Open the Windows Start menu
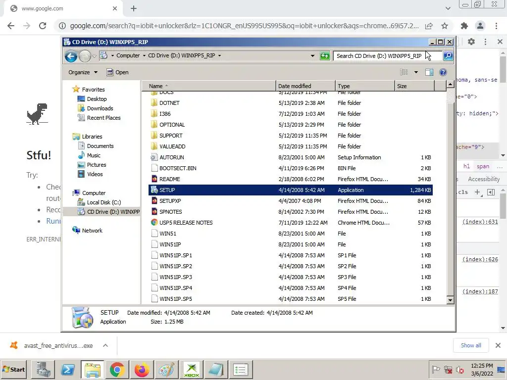Viewport: 507px width, 380px height. (13, 369)
